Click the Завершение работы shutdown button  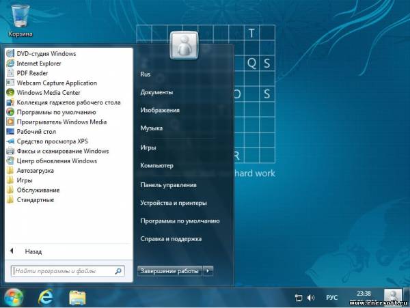click(169, 271)
